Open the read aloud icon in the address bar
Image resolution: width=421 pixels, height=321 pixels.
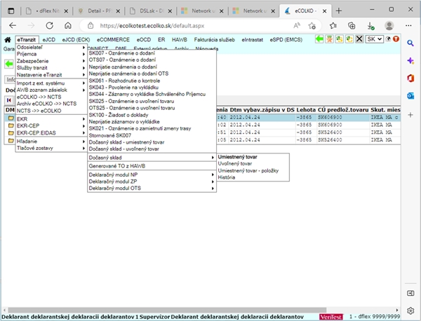click(296, 26)
